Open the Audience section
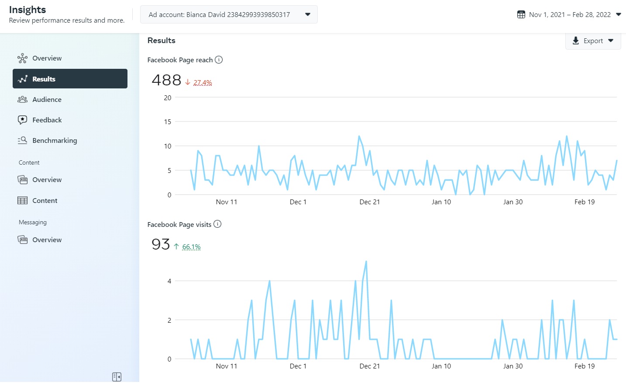626x385 pixels. [x=47, y=100]
